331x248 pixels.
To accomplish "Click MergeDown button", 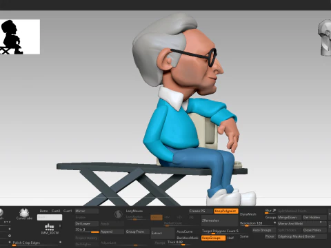I will 290,217.
